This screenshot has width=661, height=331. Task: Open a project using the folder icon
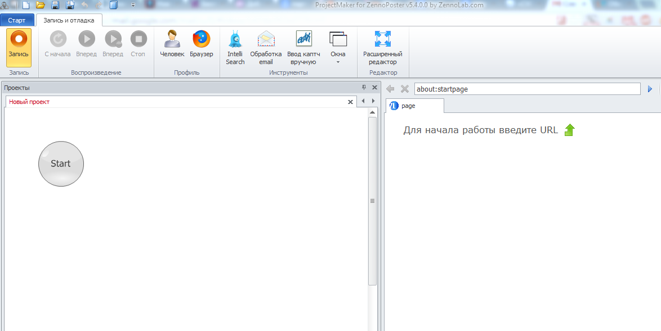point(41,6)
